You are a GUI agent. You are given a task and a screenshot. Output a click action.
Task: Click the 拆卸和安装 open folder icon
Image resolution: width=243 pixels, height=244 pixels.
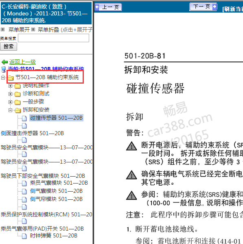[18, 110]
